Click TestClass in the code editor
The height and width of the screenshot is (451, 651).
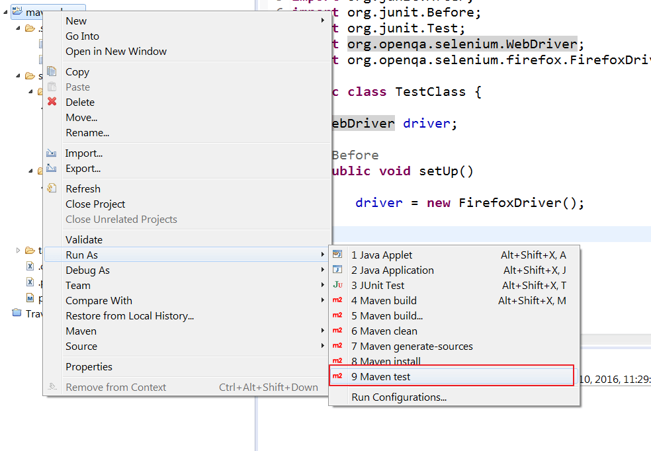click(x=430, y=91)
